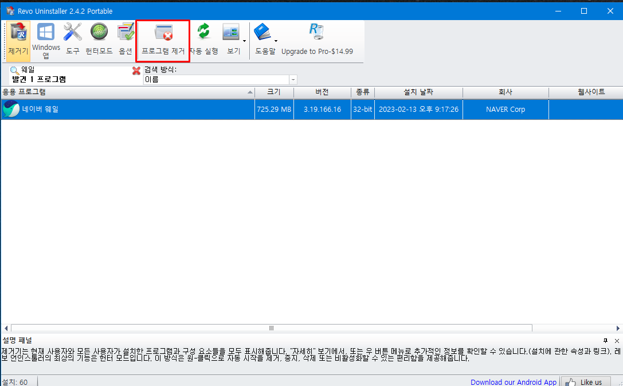Viewport: 623px width, 386px height.
Task: Expand the 보기 dropdown arrow
Action: coord(245,41)
